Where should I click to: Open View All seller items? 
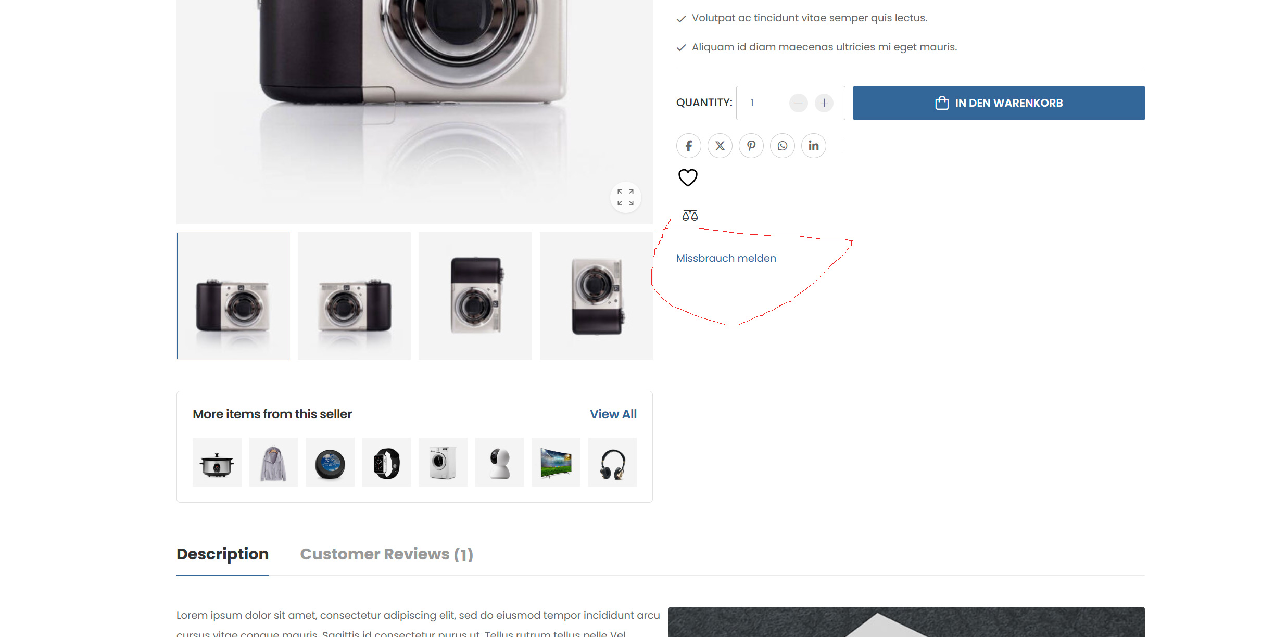coord(613,414)
